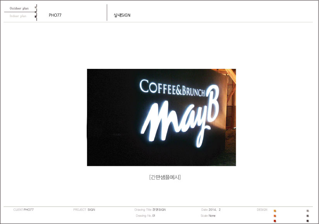Click the "실내SIGN" header text
The height and width of the screenshot is (224, 319).
[x=122, y=15]
